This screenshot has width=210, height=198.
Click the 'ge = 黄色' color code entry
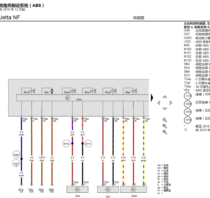[x=163, y=188]
